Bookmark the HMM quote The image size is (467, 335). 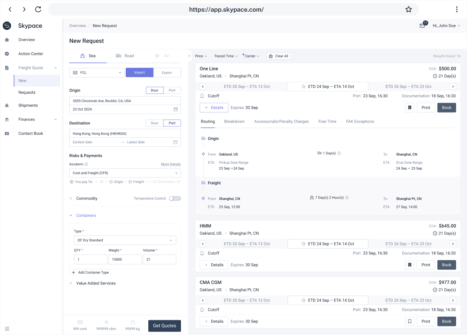409,265
